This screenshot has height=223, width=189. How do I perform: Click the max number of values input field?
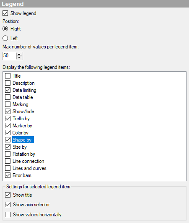(x=9, y=56)
